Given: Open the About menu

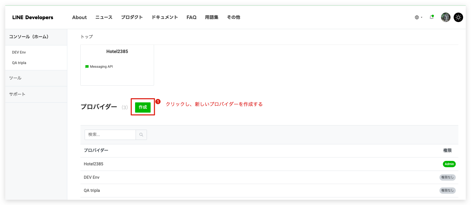Looking at the screenshot, I should (79, 17).
